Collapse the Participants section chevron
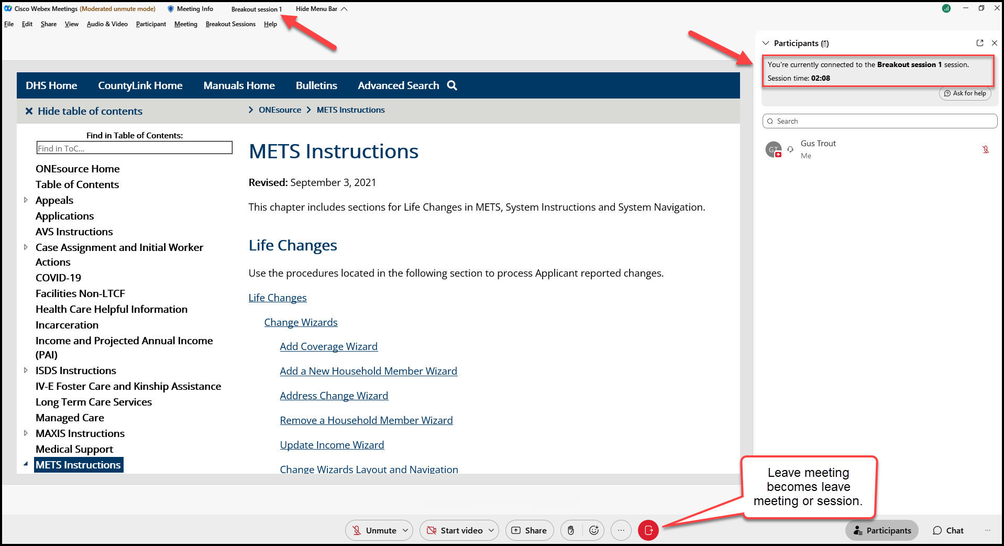1004x546 pixels. pyautogui.click(x=766, y=43)
